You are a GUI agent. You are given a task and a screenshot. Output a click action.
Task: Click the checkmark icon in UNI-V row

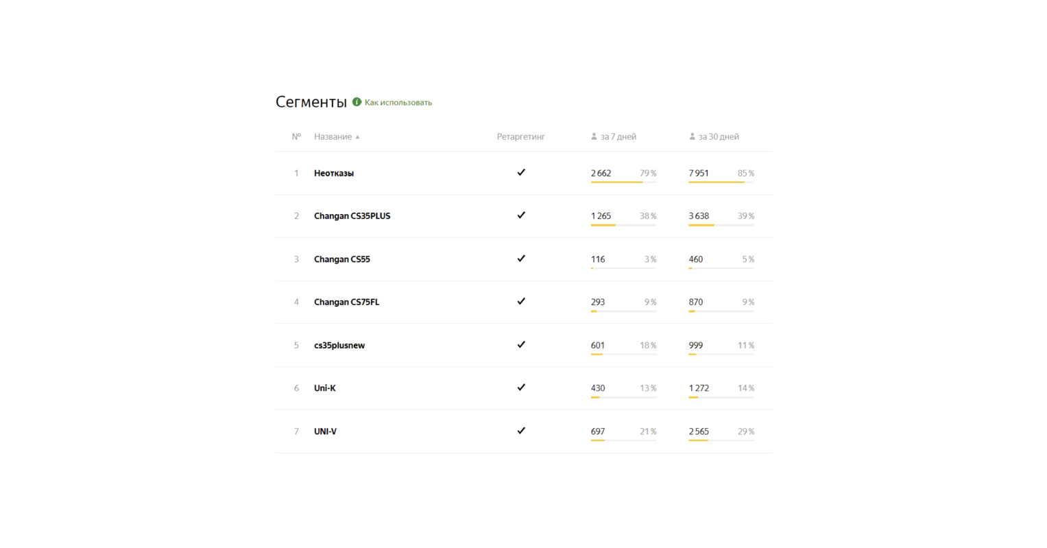(521, 431)
